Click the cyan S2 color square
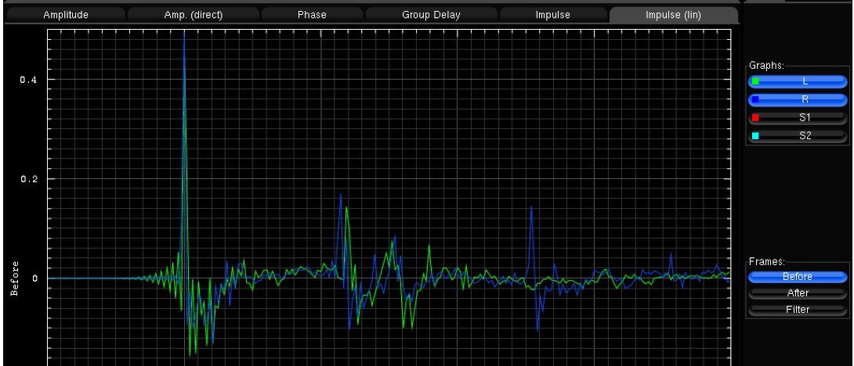854x366 pixels. (755, 136)
